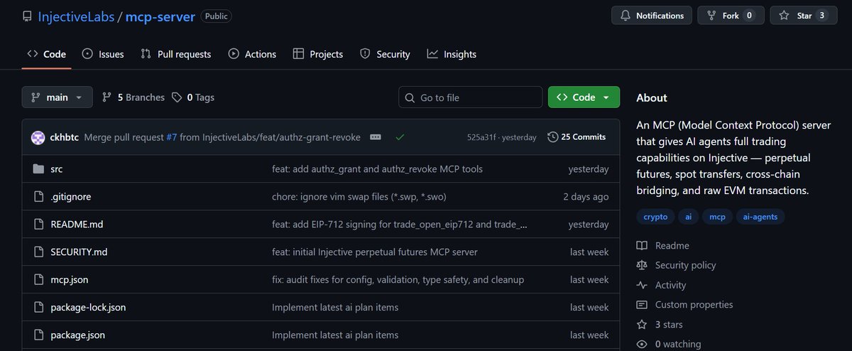Screen dimensions: 852x351
Task: Open the Projects tab
Action: coord(317,54)
